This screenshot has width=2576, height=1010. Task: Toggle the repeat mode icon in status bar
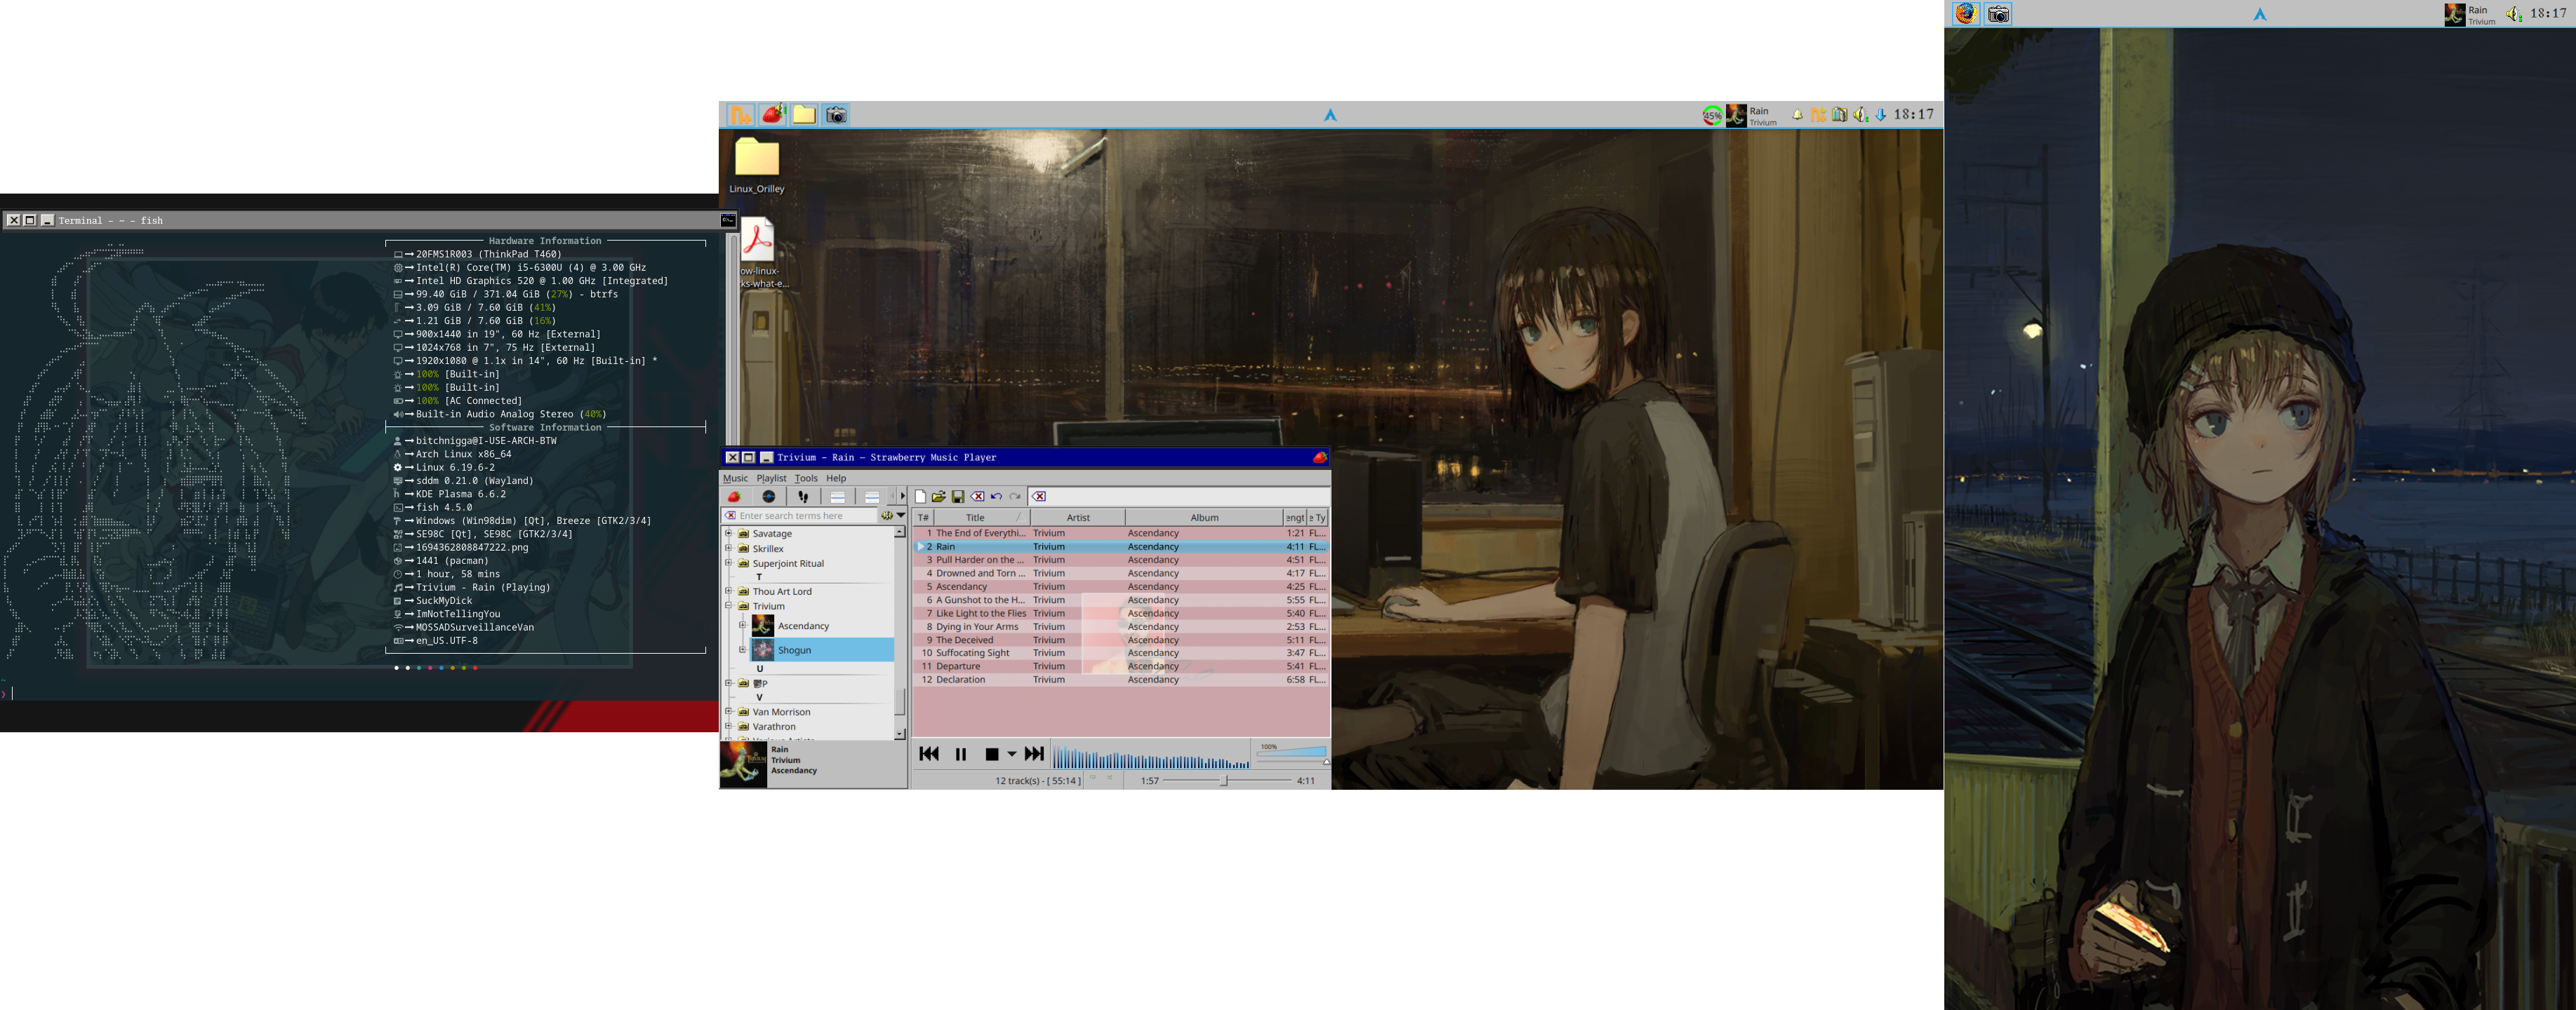[x=1092, y=779]
